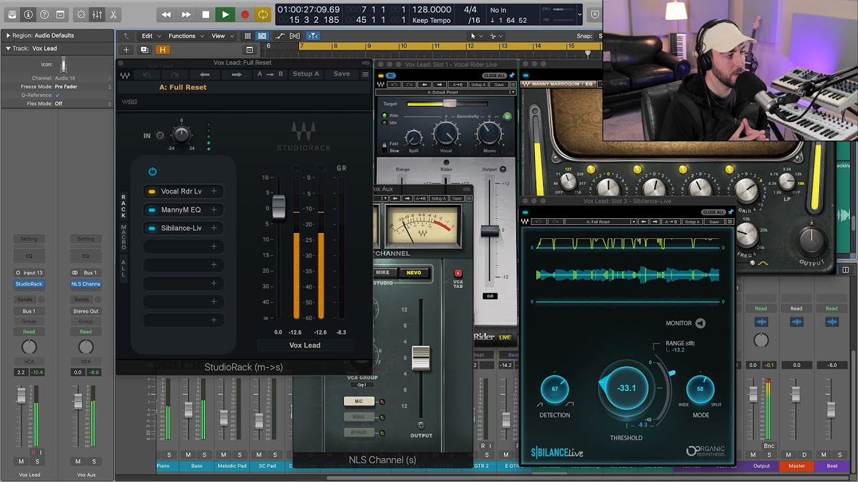Viewport: 858px width, 482px height.
Task: Select the MannyM EQ plugin slot
Action: 183,210
